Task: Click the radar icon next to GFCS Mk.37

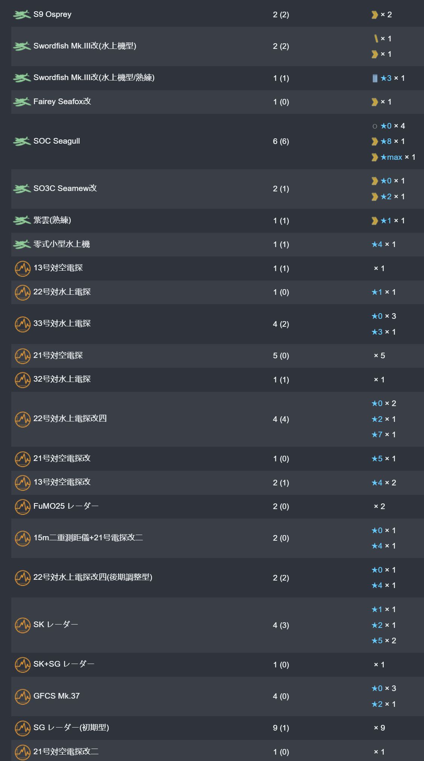Action: point(23,696)
